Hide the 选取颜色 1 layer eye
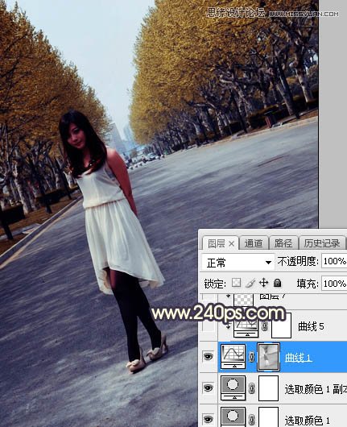The height and width of the screenshot is (427, 347). click(209, 419)
